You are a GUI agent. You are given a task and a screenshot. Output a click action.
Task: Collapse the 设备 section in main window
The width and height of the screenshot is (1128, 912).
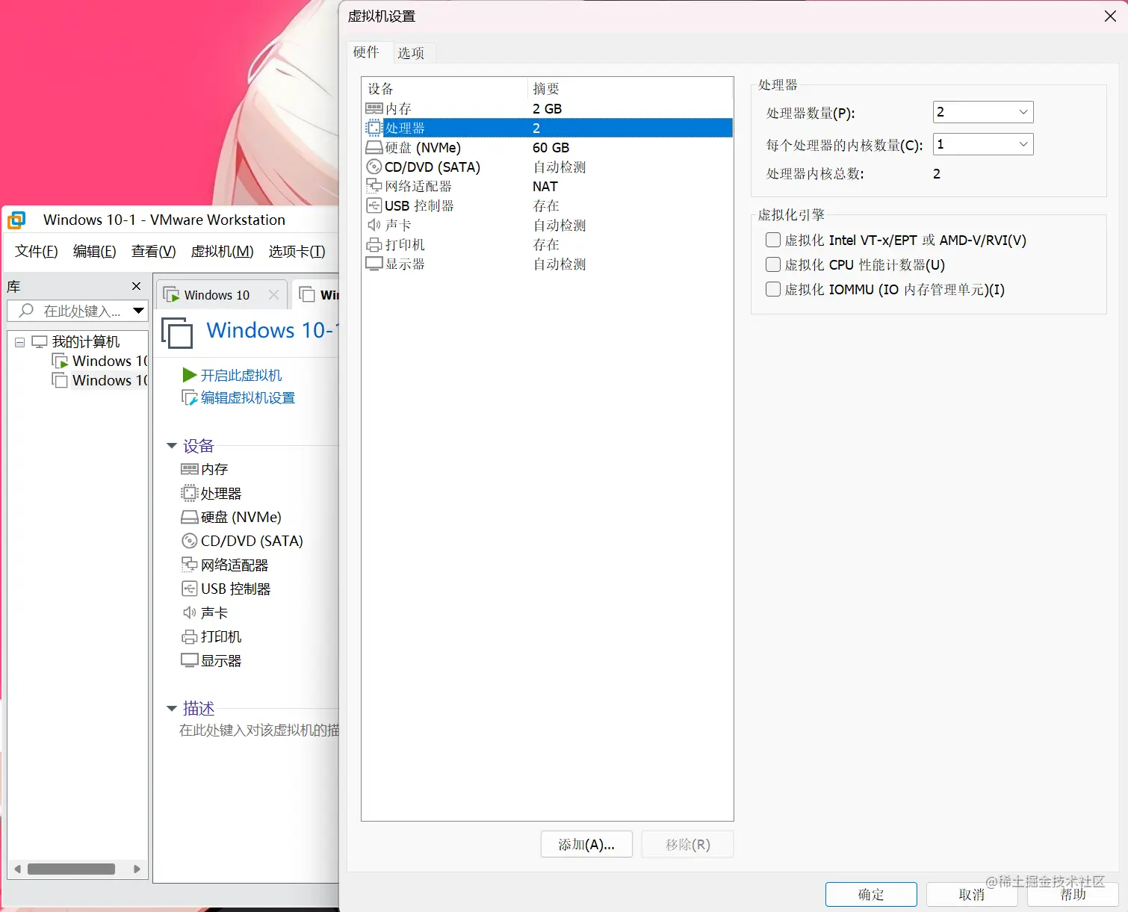(172, 446)
